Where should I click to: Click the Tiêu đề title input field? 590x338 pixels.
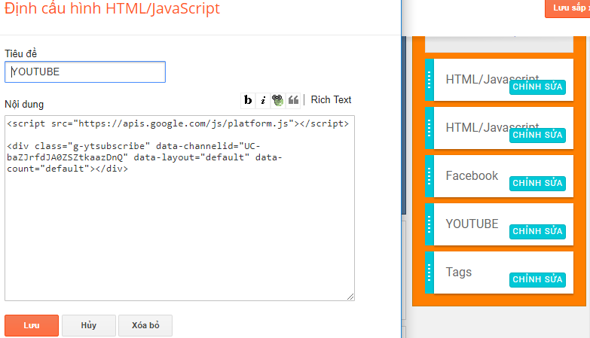pyautogui.click(x=85, y=72)
